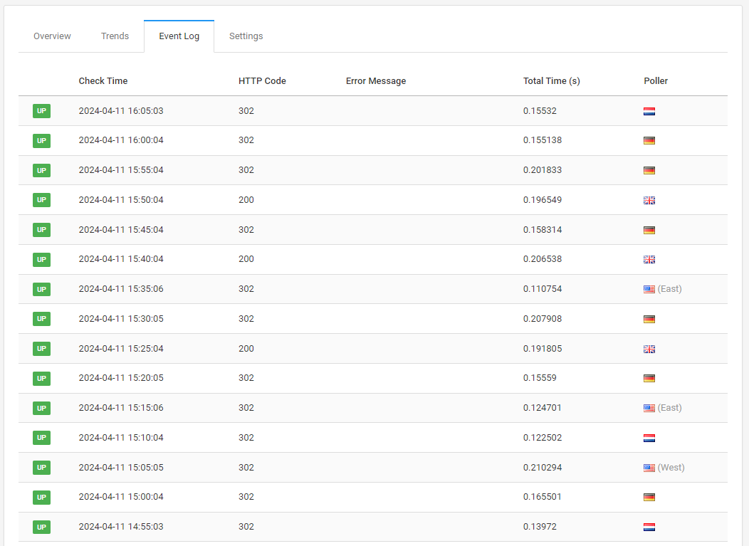Click the Poller column header

(x=656, y=81)
